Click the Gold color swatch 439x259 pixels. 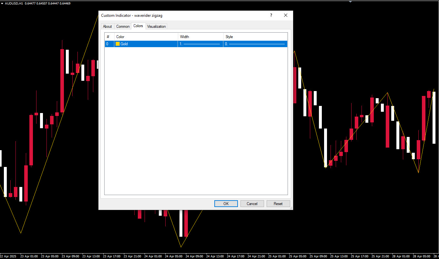click(118, 44)
